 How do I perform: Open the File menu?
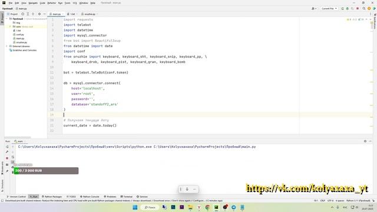[x=11, y=3]
